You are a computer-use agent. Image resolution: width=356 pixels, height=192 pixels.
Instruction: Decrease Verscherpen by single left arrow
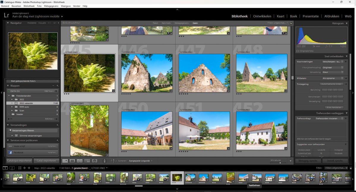coord(330,97)
